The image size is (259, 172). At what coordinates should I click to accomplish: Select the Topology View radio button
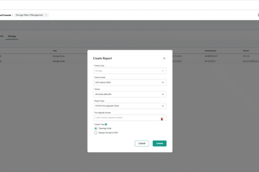96,128
